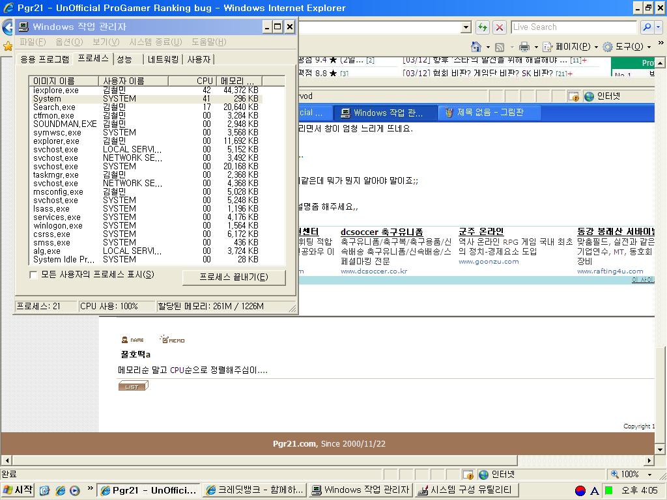Screen dimensions: 667x500
Task: Expand the IE toolbar overflow chevron
Action: [x=660, y=43]
